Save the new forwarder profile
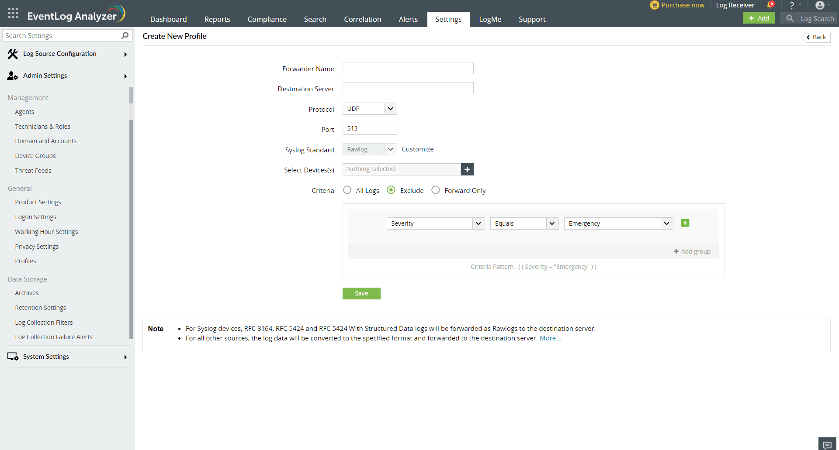This screenshot has width=839, height=450. click(x=361, y=293)
